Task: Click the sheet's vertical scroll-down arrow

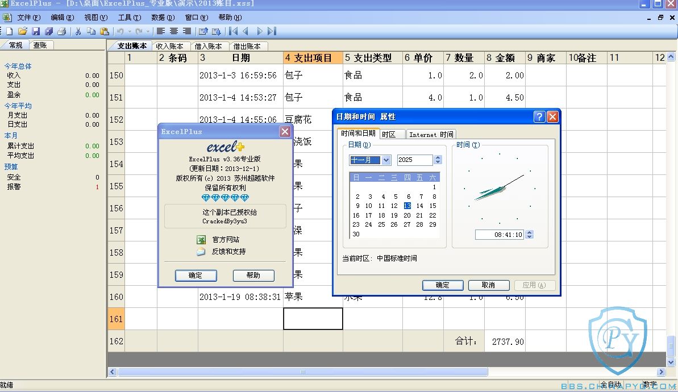Action: pos(671,362)
